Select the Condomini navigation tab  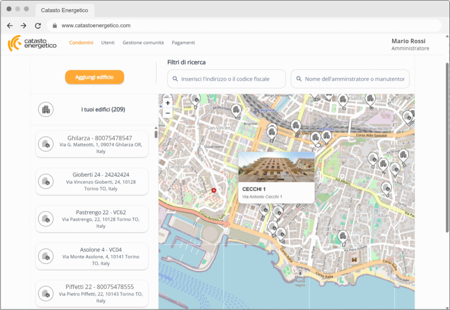pos(81,43)
